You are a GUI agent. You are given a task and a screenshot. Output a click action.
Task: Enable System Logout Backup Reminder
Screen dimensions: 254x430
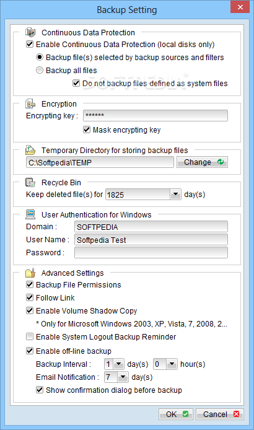[30, 336]
